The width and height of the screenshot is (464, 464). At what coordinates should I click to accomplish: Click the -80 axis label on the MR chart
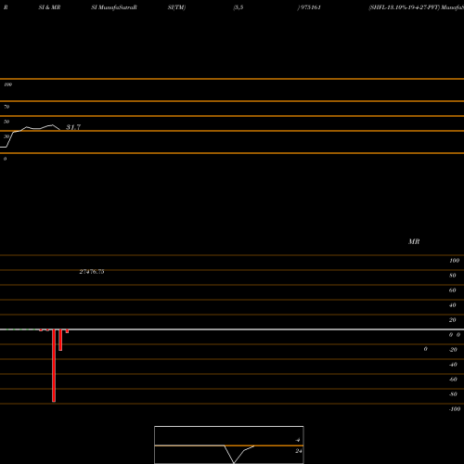coord(453,394)
